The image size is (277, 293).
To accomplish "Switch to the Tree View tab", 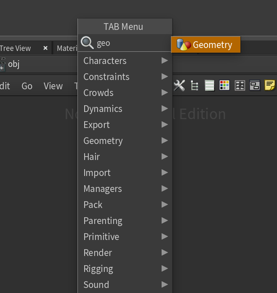I will tap(15, 48).
